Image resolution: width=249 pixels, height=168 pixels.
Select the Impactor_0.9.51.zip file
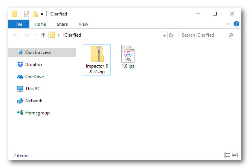[97, 59]
